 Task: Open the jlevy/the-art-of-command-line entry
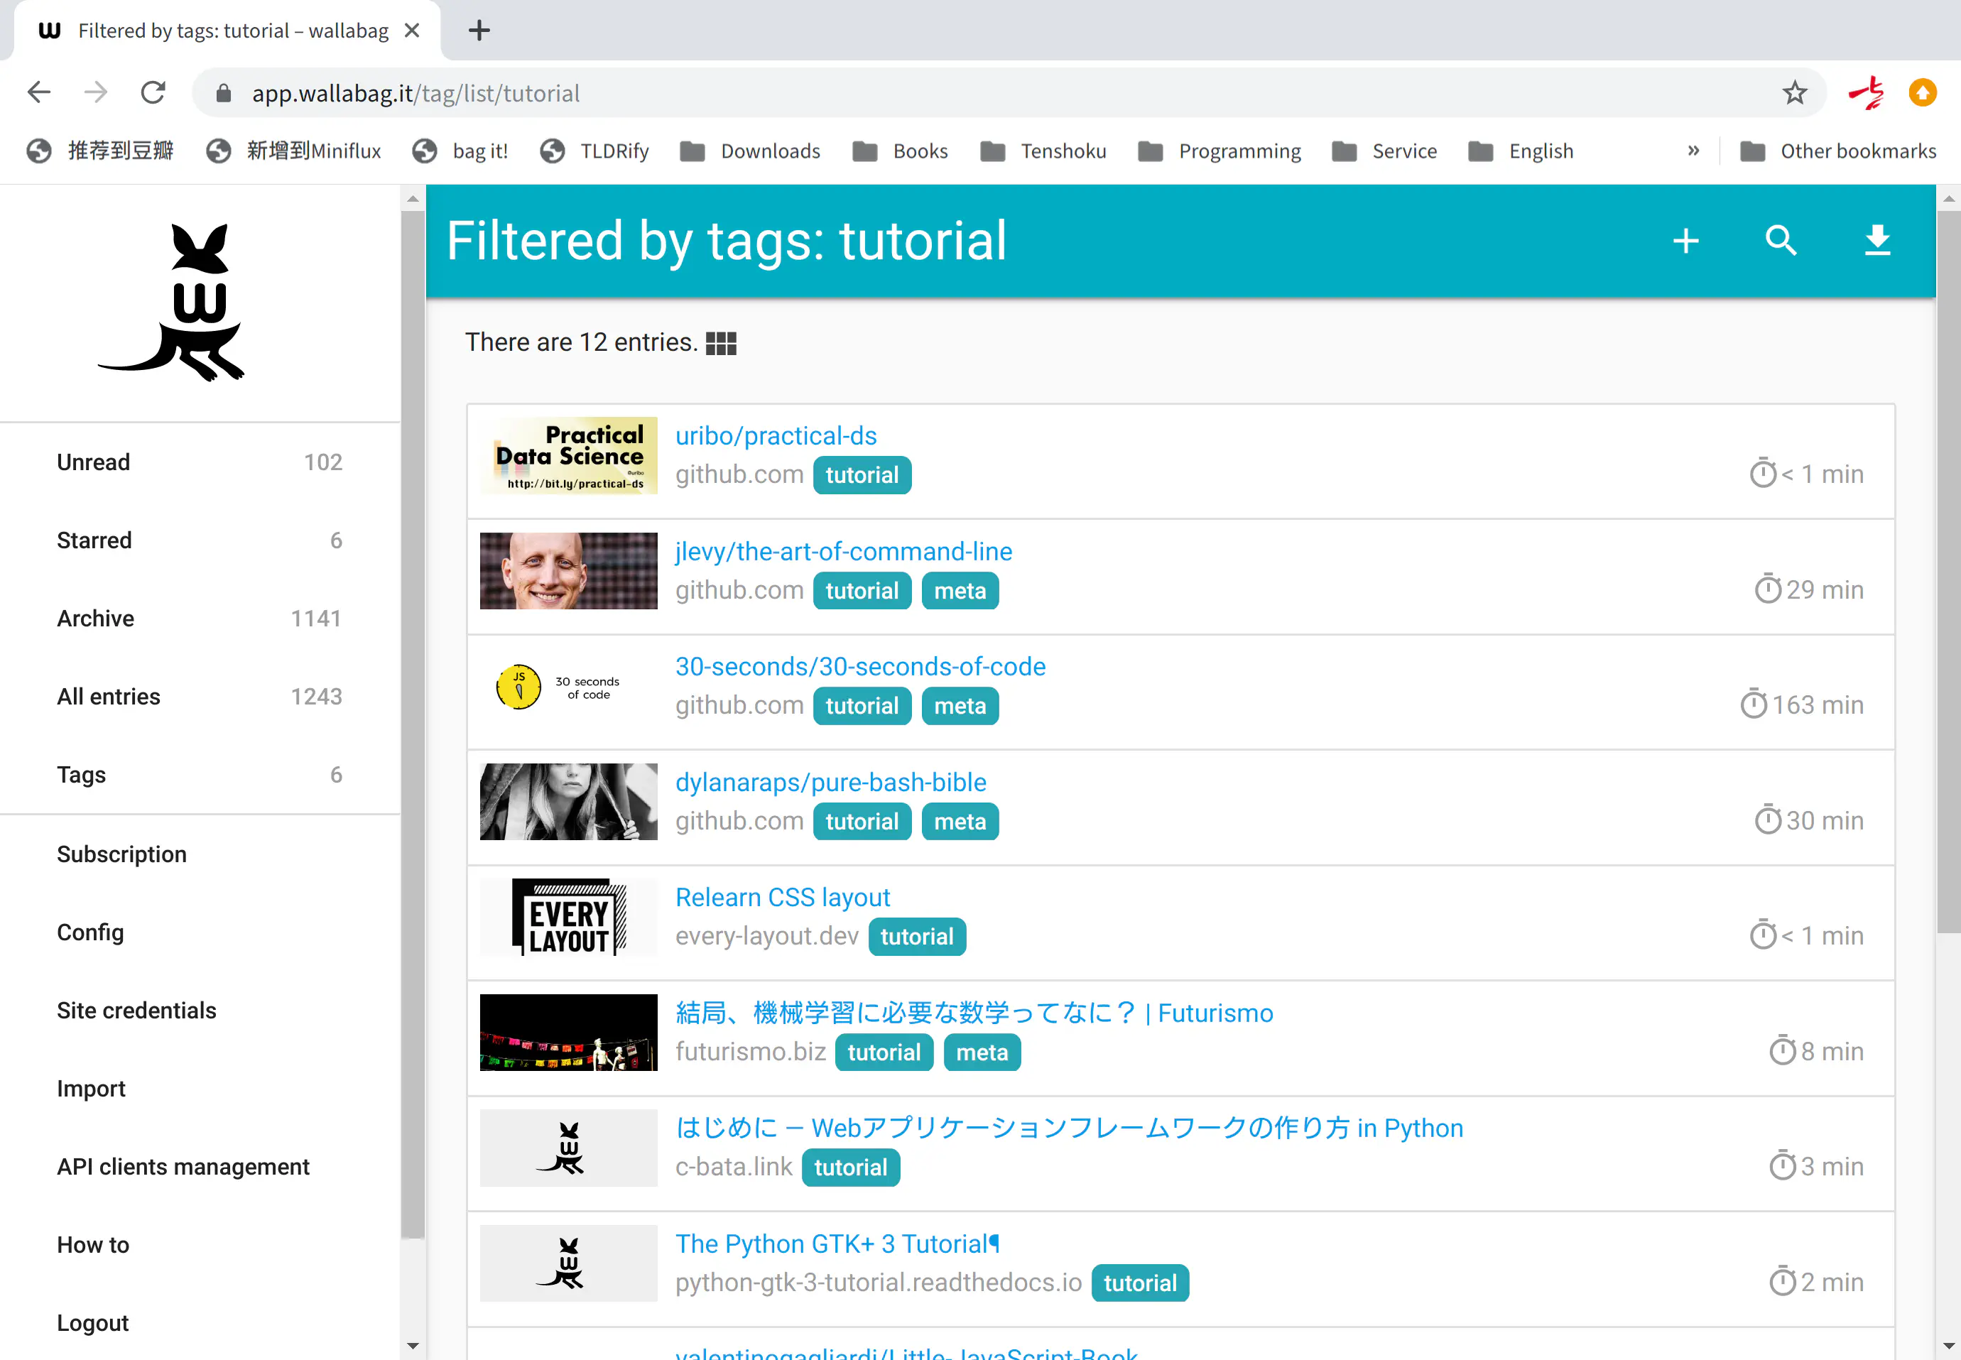844,551
